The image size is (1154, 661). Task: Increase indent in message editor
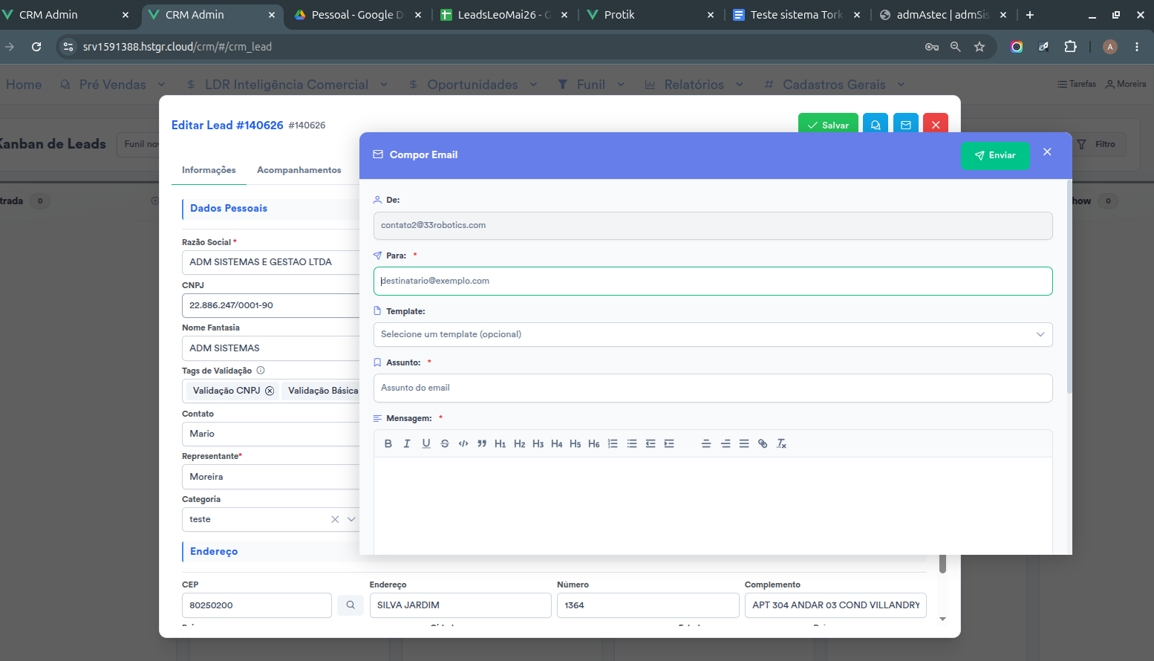tap(669, 443)
